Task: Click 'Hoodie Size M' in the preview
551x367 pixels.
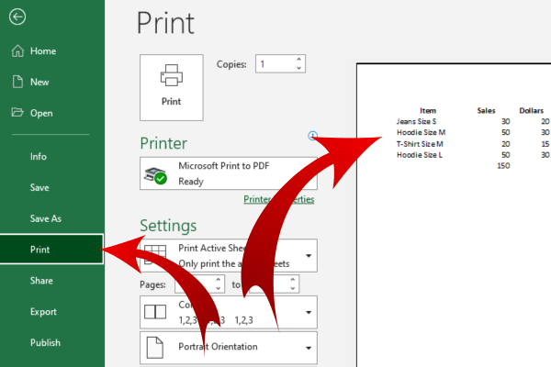Action: coord(421,132)
